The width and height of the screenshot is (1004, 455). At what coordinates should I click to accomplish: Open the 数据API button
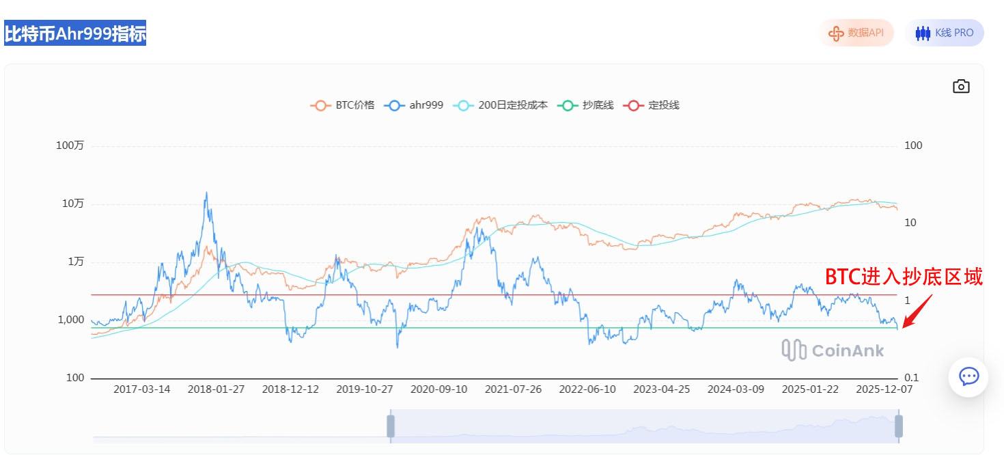(856, 33)
